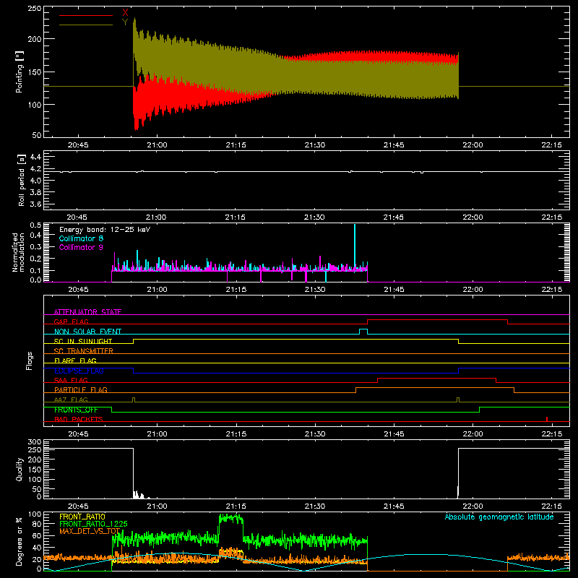Click the PARTICLE_FLAG label
The image size is (578, 578).
pos(81,389)
